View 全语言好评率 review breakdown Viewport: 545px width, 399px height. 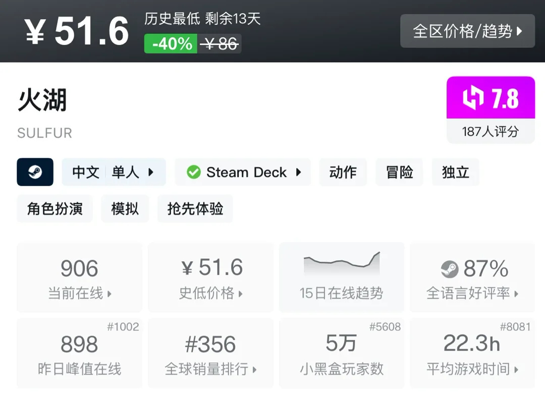[472, 277]
